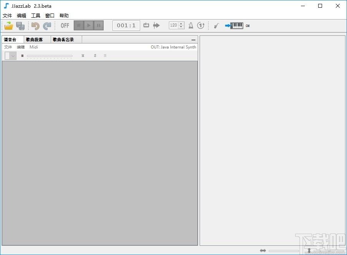The height and width of the screenshot is (255, 347).
Task: Click the horizontal zoom arrows icon
Action: [x=263, y=250]
